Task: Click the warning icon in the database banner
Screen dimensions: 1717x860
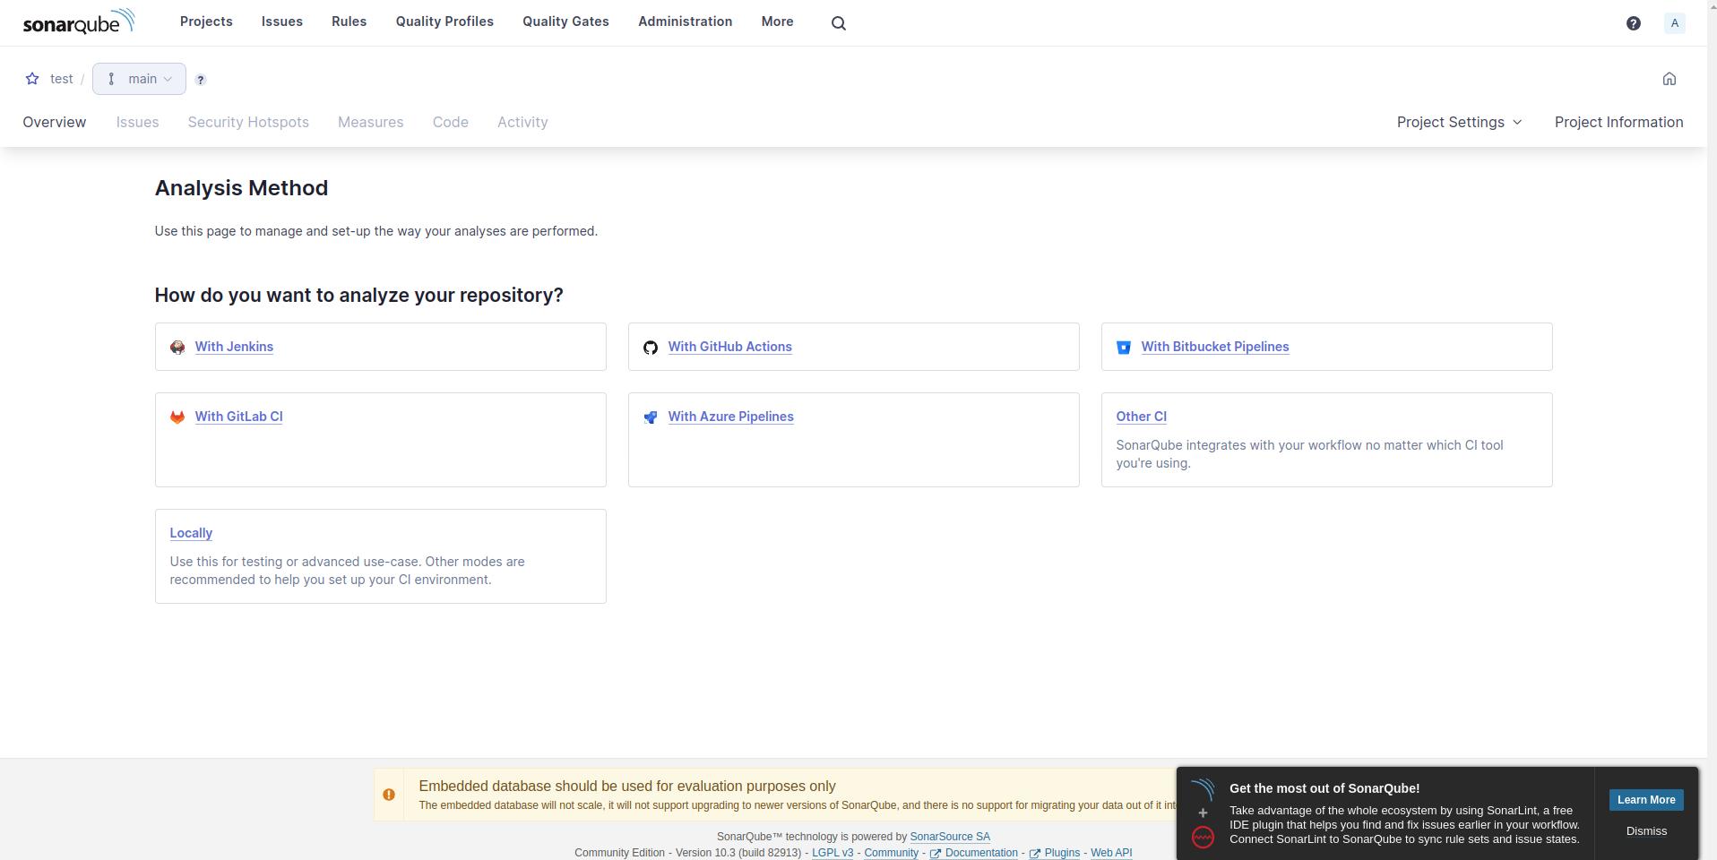Action: [x=389, y=794]
